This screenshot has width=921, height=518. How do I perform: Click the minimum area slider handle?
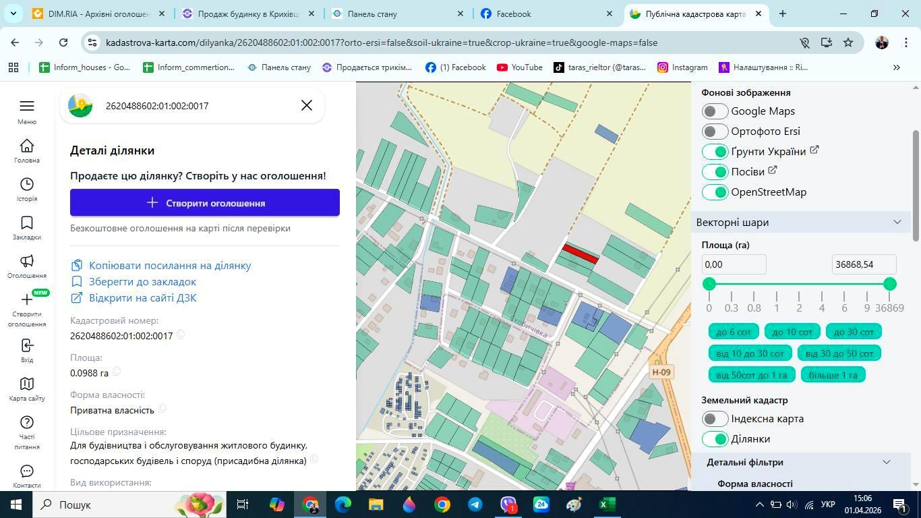[709, 284]
